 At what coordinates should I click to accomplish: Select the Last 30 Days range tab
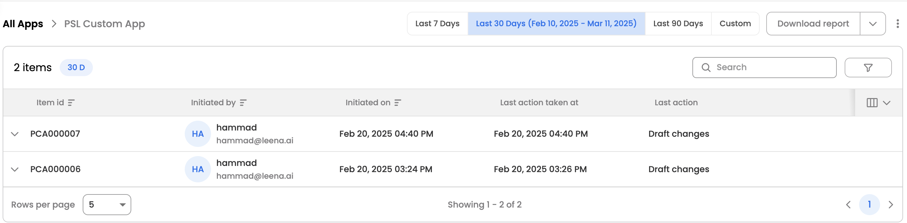pyautogui.click(x=556, y=24)
